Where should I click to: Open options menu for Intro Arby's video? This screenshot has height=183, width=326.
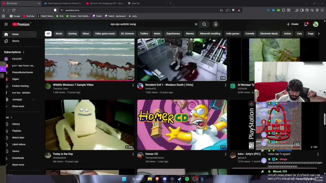coord(318,154)
